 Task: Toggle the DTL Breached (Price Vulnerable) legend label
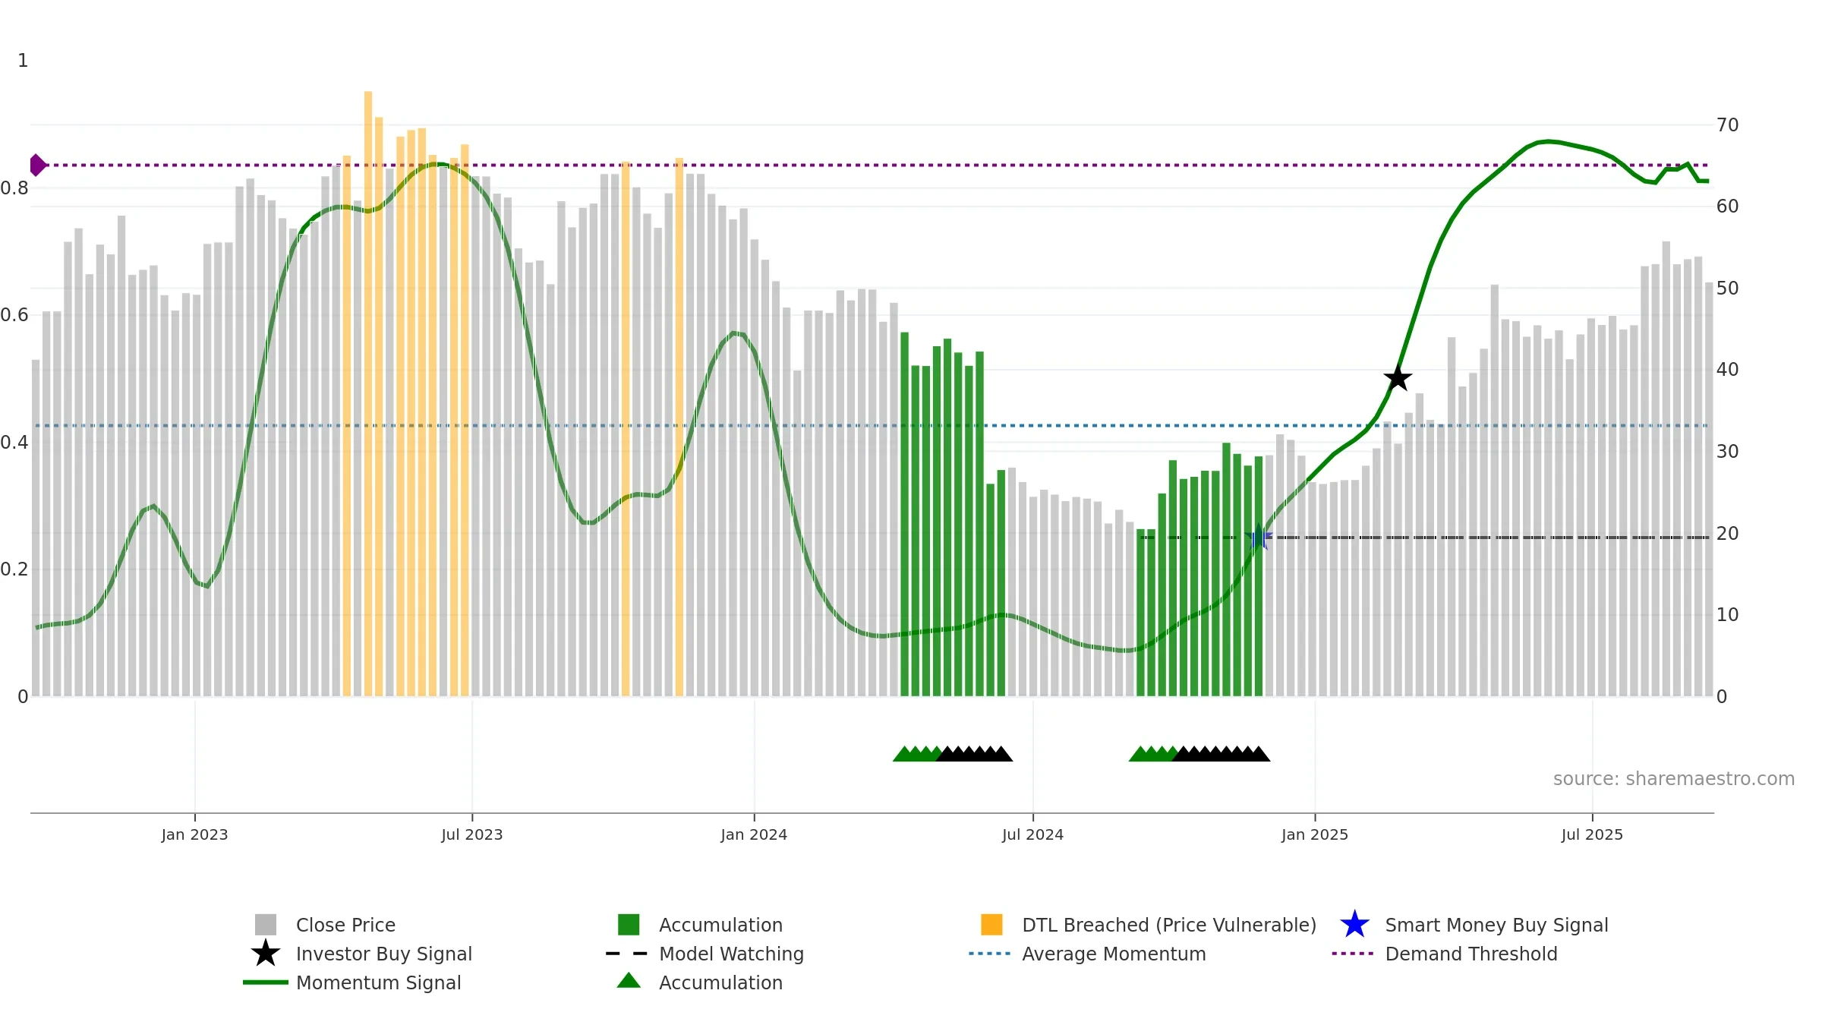[1169, 925]
